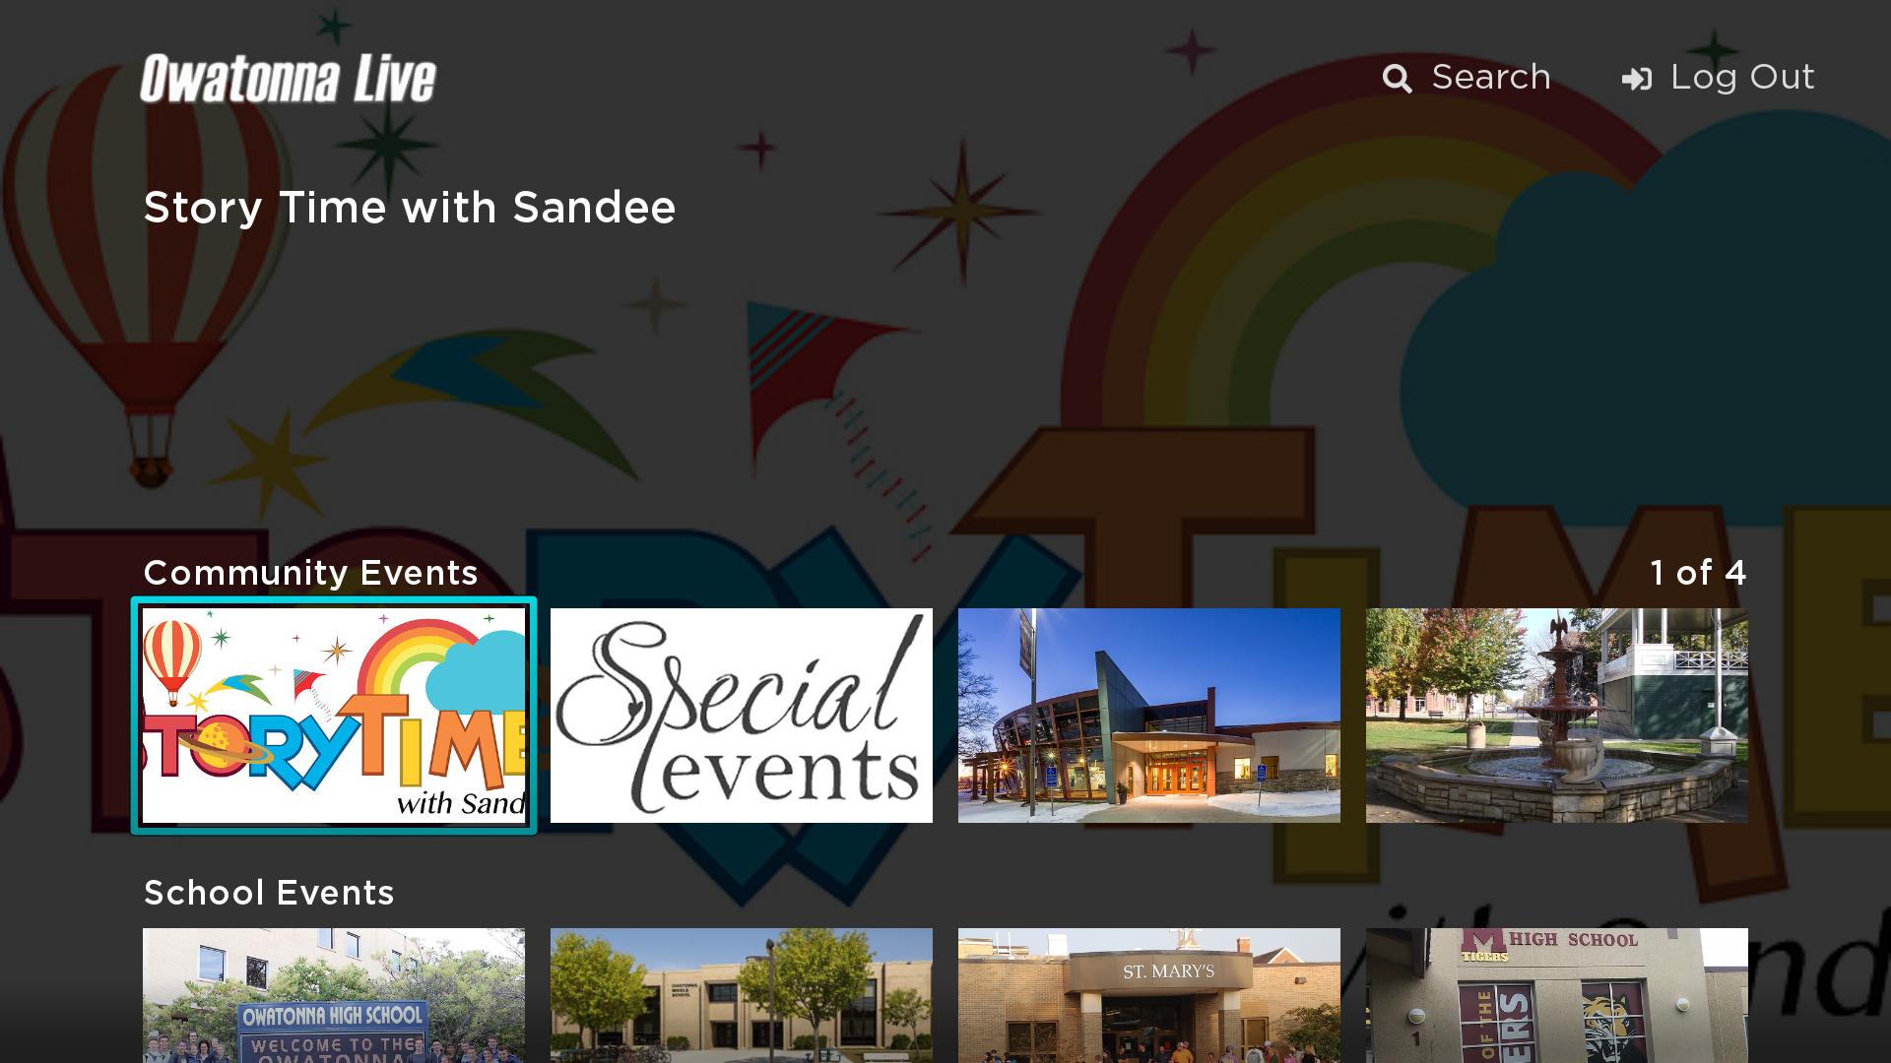Image resolution: width=1891 pixels, height=1063 pixels.
Task: Choose the park fountain thumbnail
Action: pyautogui.click(x=1557, y=716)
